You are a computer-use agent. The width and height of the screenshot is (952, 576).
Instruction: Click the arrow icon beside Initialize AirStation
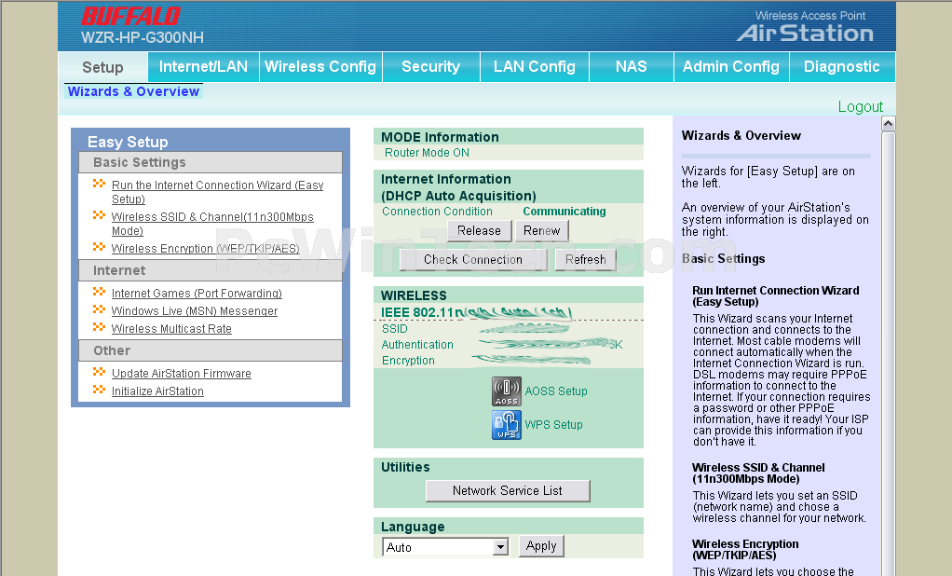tap(99, 391)
